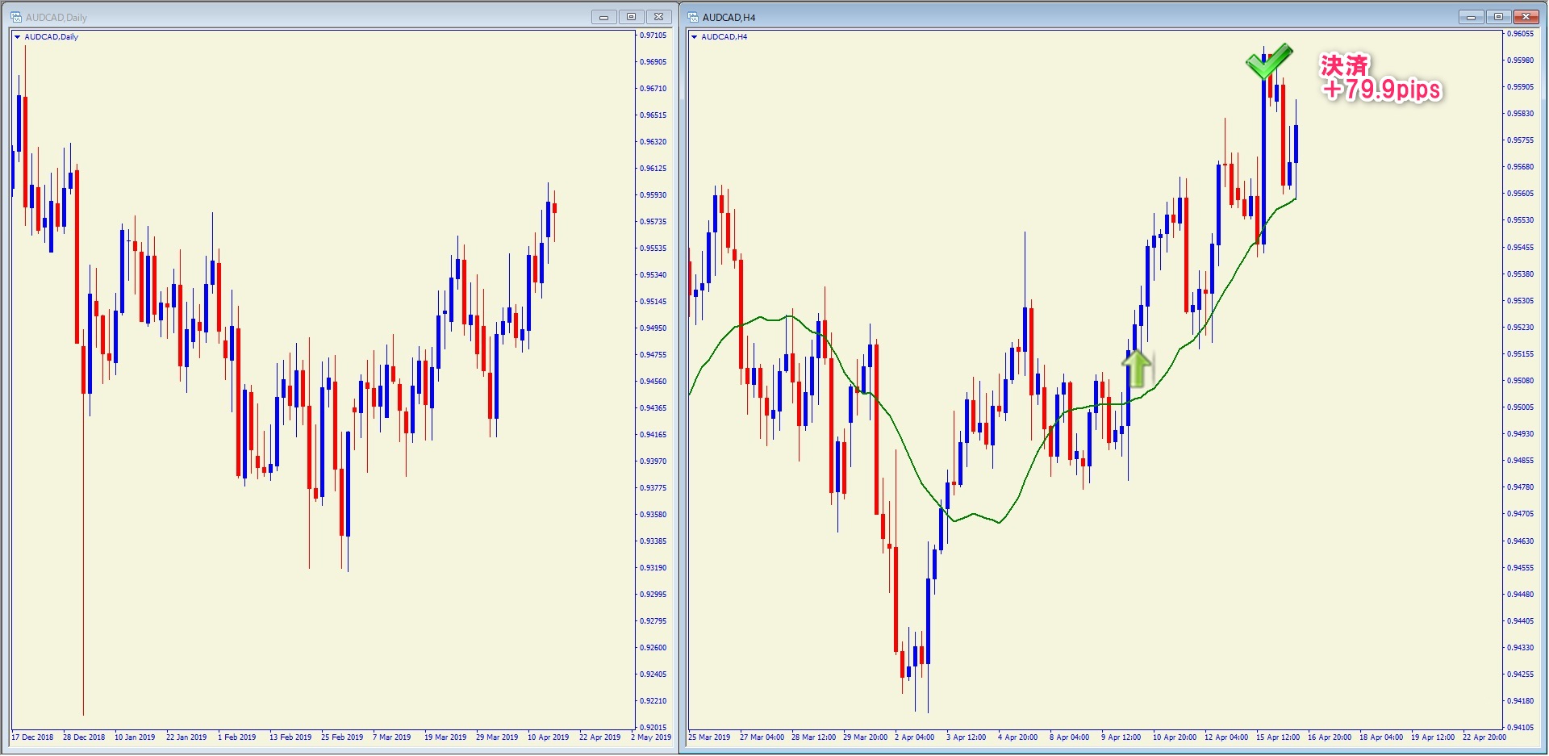
Task: Click the 9 Apr 12:00 time label
Action: click(1121, 737)
